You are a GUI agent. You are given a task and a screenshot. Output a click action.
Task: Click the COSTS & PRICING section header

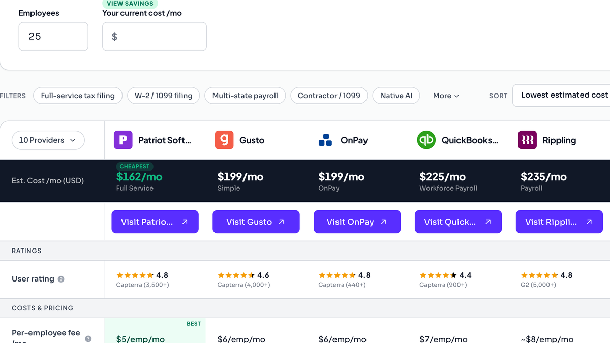tap(42, 308)
